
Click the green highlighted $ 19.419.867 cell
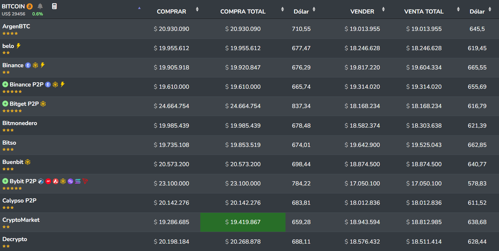pyautogui.click(x=243, y=222)
